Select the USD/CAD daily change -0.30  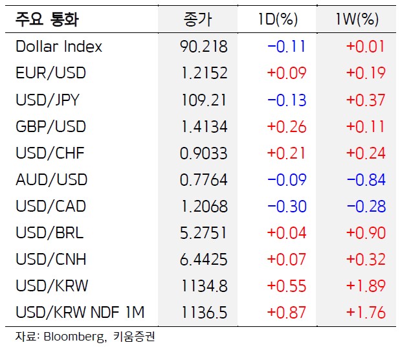[286, 207]
